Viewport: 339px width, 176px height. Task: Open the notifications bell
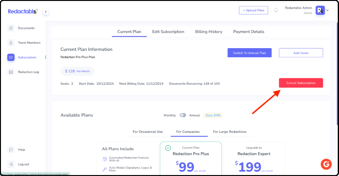[x=276, y=10]
